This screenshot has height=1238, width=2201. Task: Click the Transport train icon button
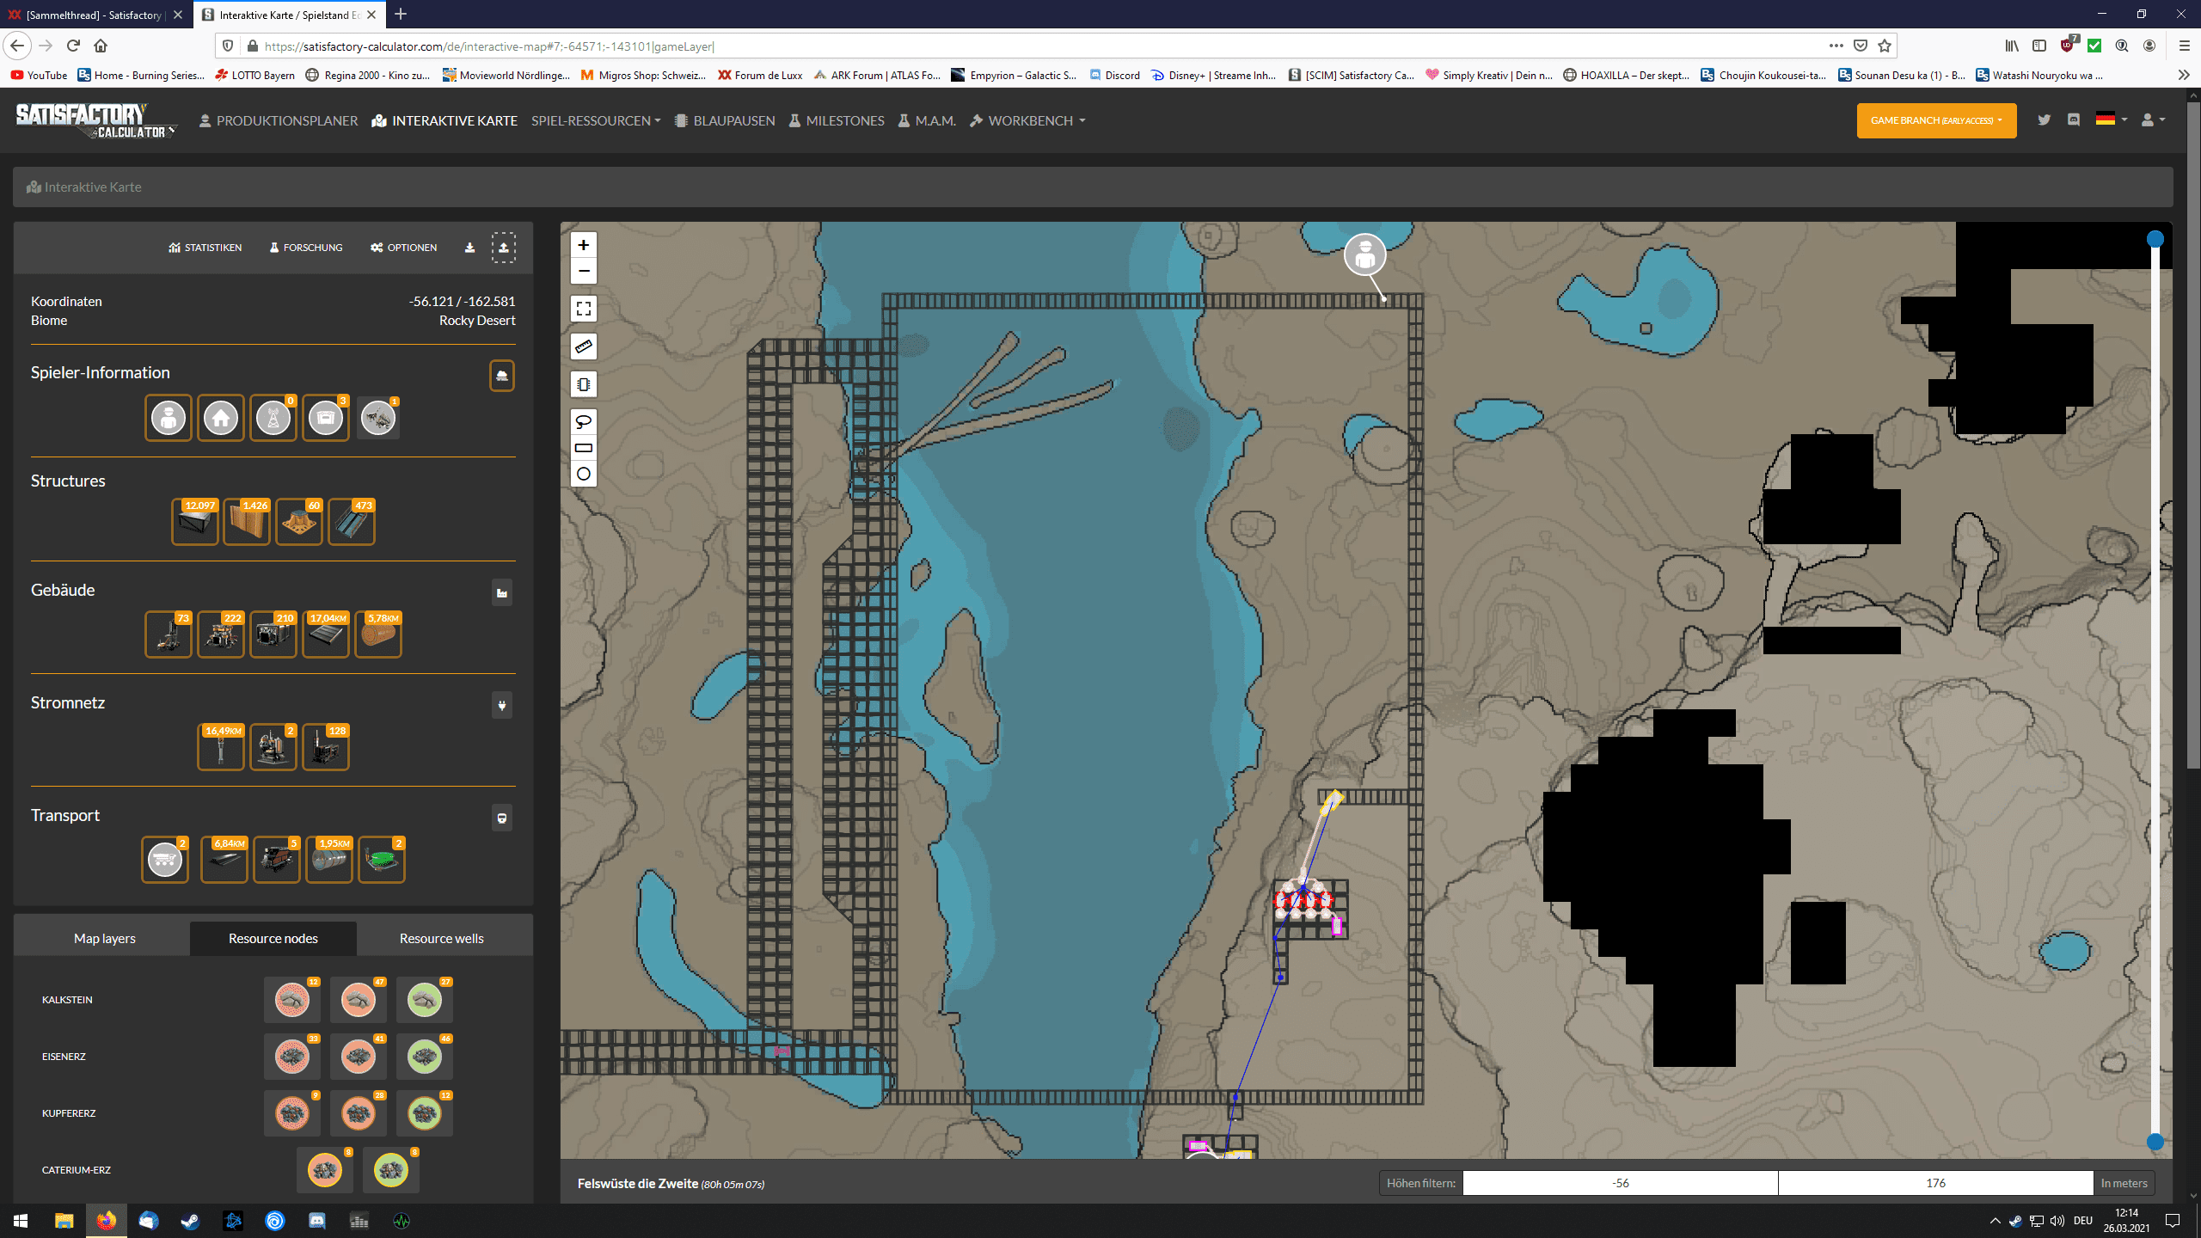(502, 818)
